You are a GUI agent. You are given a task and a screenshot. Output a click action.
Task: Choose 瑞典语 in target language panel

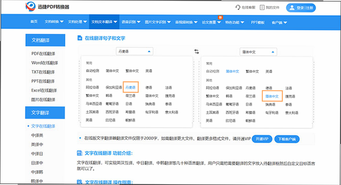pos(270,105)
